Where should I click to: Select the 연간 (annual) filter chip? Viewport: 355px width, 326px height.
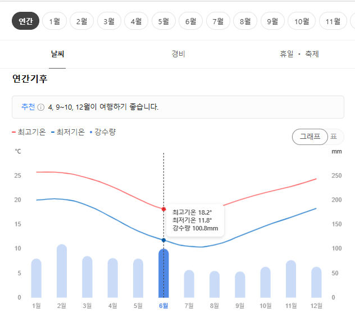tap(25, 21)
